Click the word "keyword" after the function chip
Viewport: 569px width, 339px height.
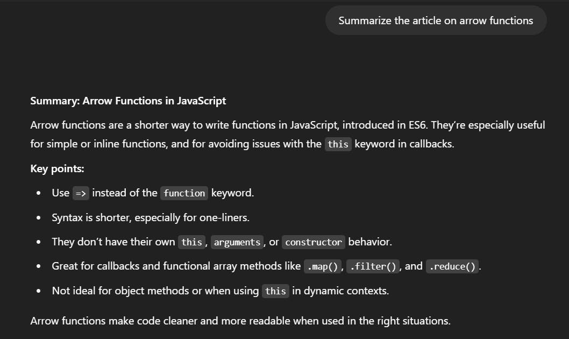tap(232, 193)
